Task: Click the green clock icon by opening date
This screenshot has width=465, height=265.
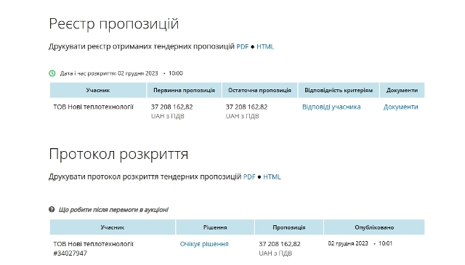Action: [52, 73]
